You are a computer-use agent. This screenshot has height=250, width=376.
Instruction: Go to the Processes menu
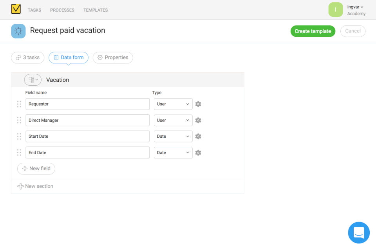(x=62, y=10)
